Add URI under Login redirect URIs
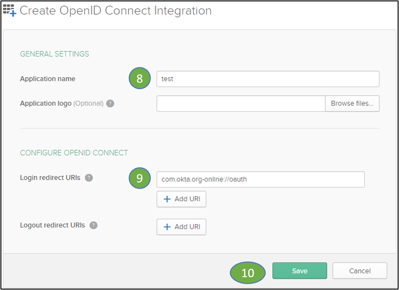 click(x=182, y=199)
